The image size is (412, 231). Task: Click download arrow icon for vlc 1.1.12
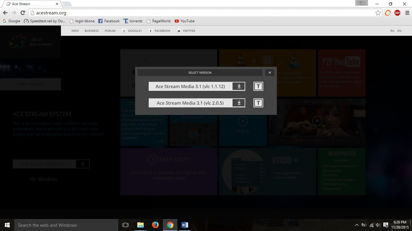[239, 86]
